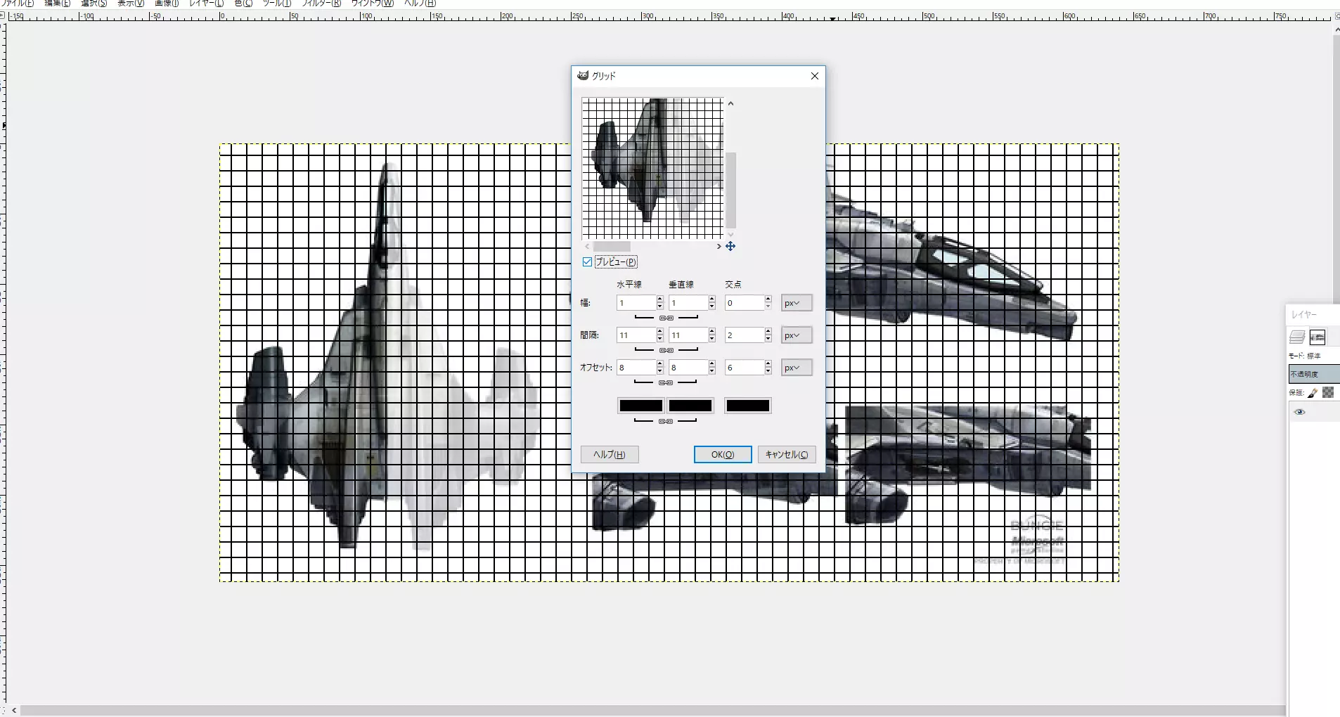Image resolution: width=1340 pixels, height=717 pixels.
Task: Open the px unit dropdown for 間隔 row
Action: click(x=796, y=335)
